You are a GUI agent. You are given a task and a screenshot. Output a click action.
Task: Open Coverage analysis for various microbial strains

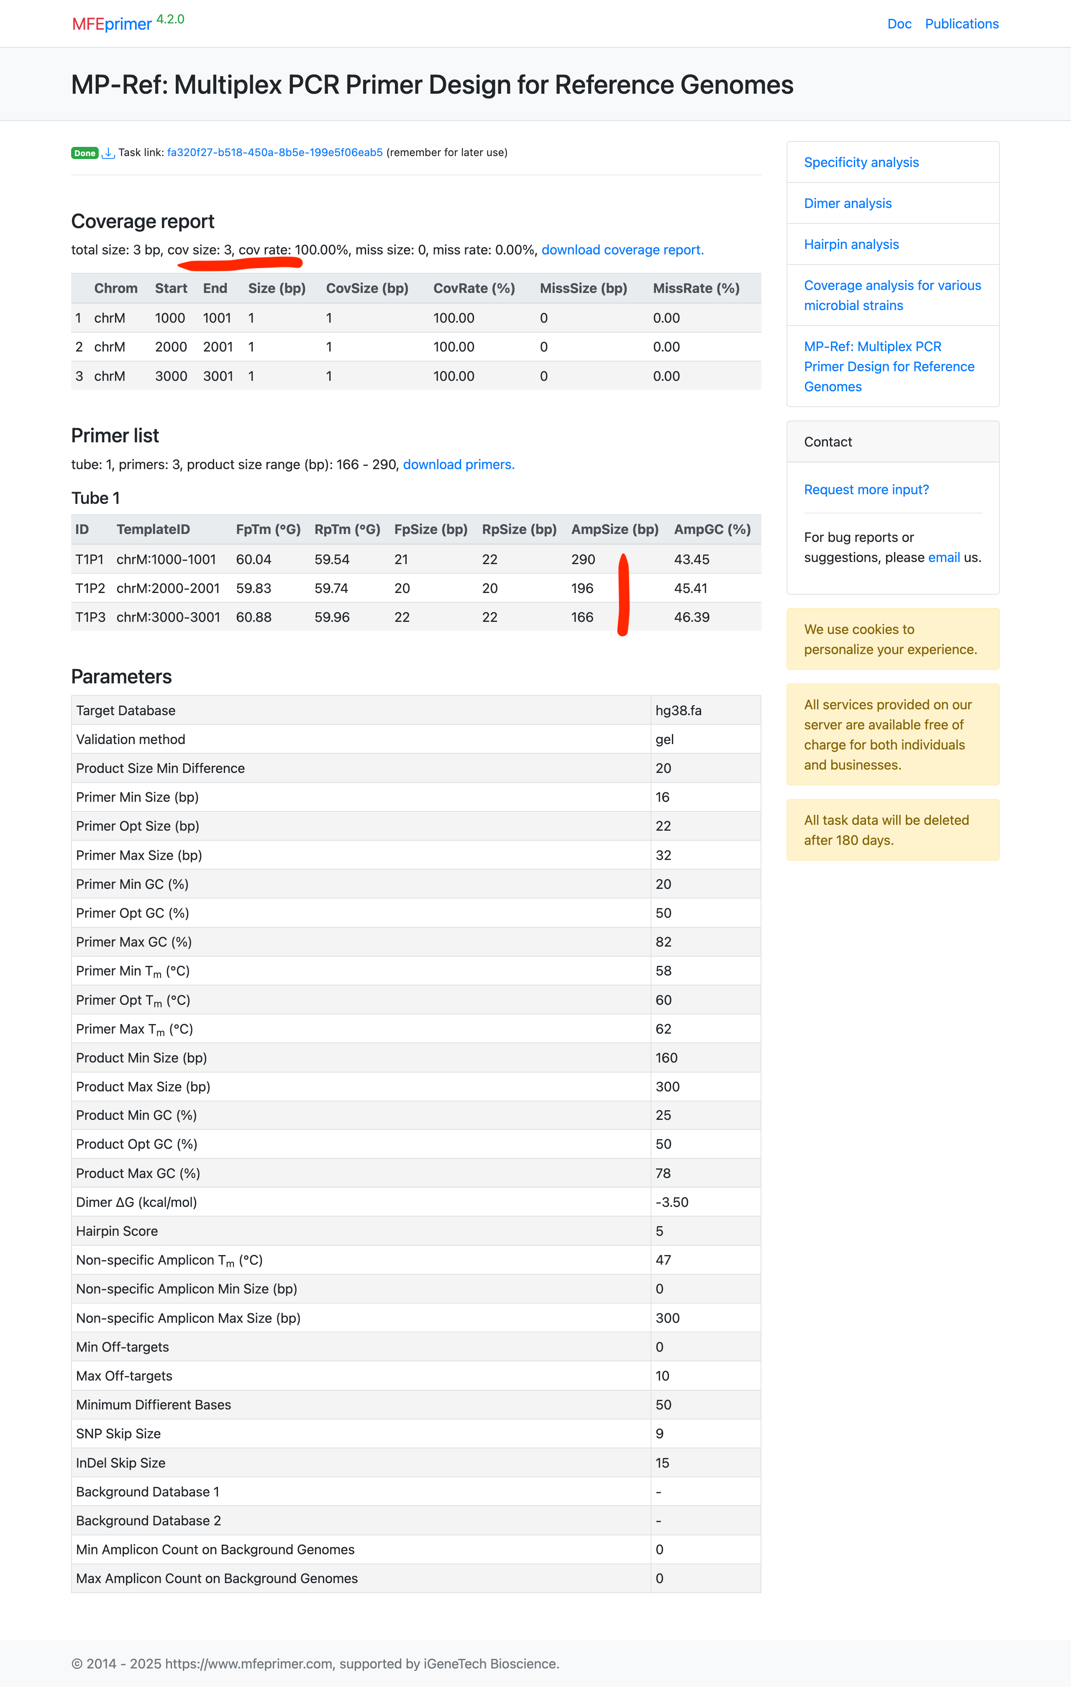892,295
